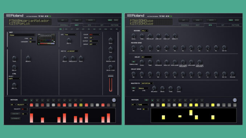Toggle Motion ON in S0HOuse window
The height and width of the screenshot is (138, 246).
point(146,100)
